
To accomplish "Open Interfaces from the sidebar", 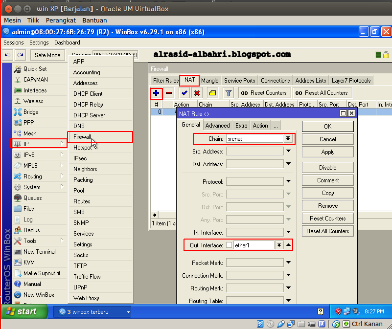I will coord(35,90).
